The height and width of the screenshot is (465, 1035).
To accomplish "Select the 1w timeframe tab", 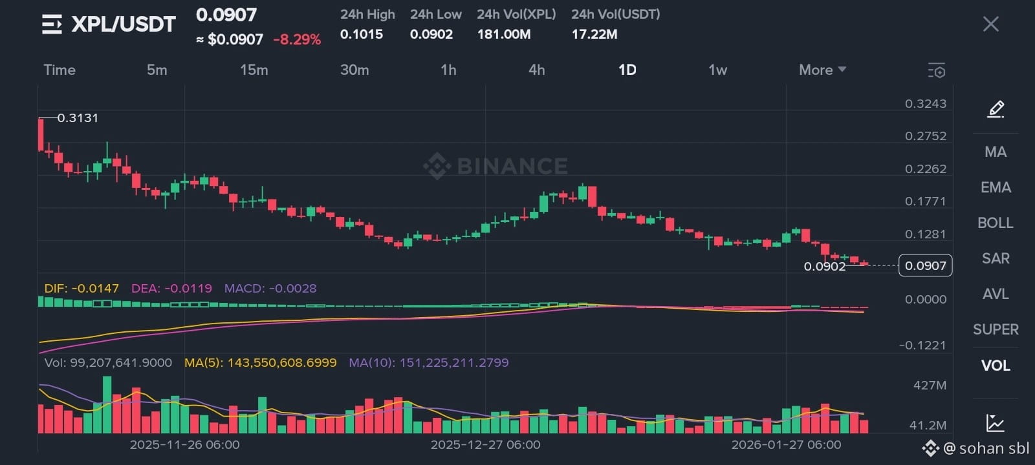I will click(717, 70).
